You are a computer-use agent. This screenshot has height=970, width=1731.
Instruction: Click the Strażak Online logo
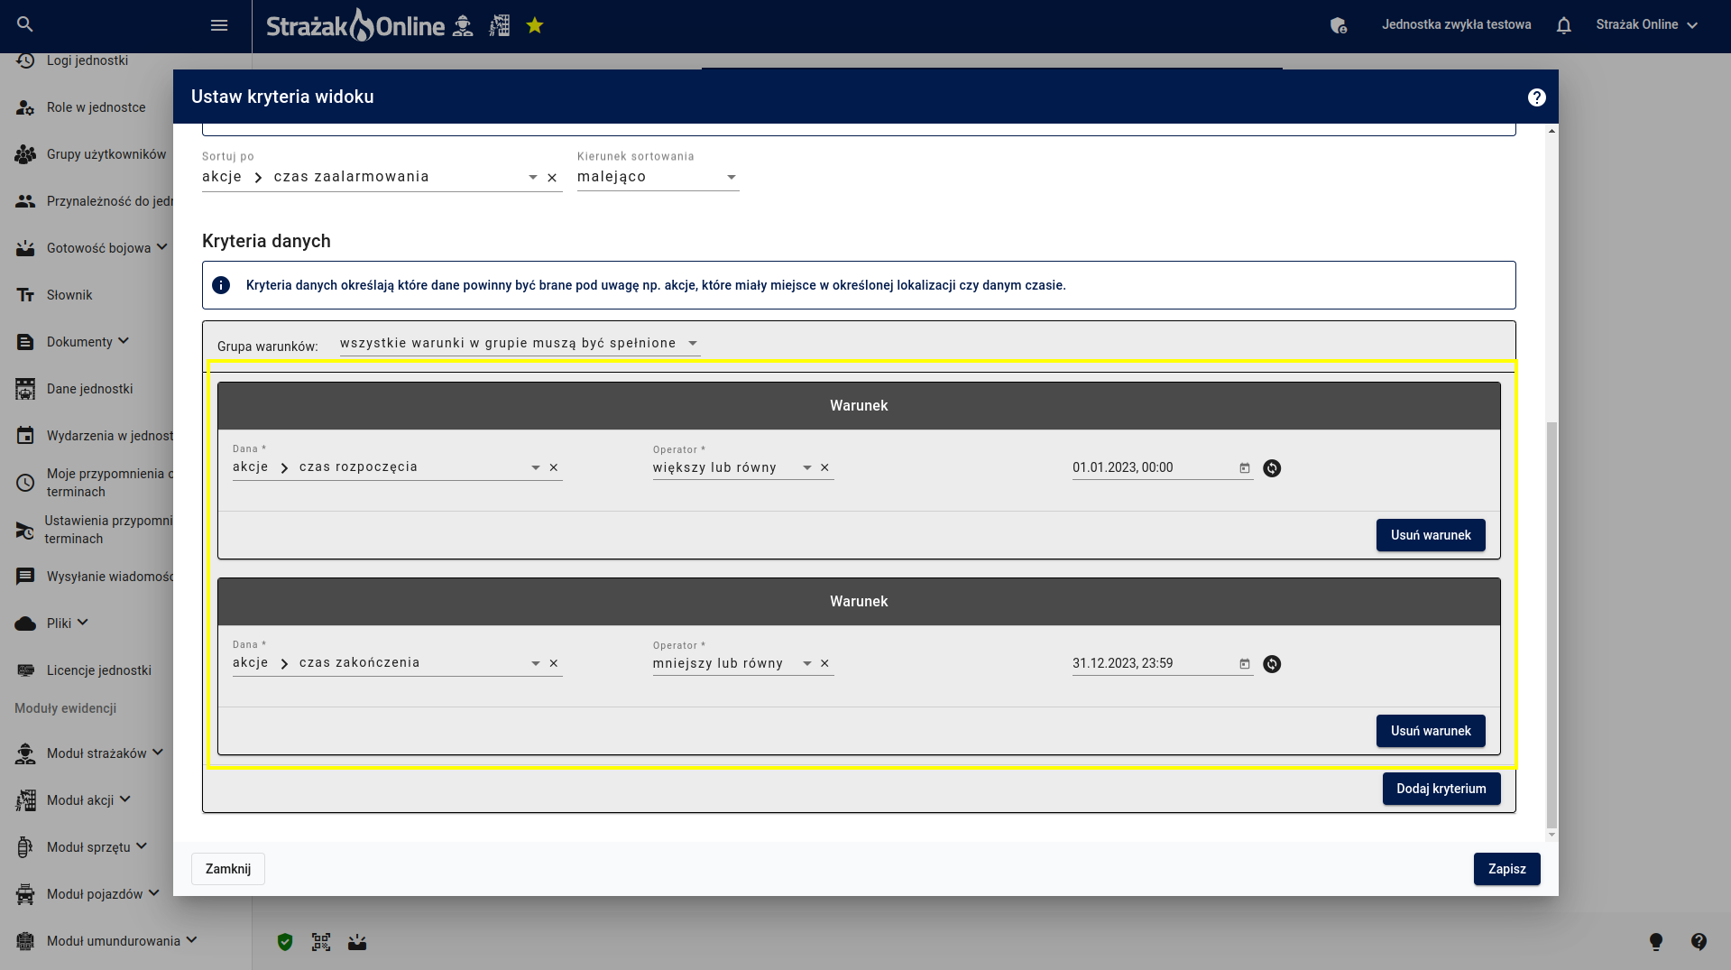tap(355, 25)
